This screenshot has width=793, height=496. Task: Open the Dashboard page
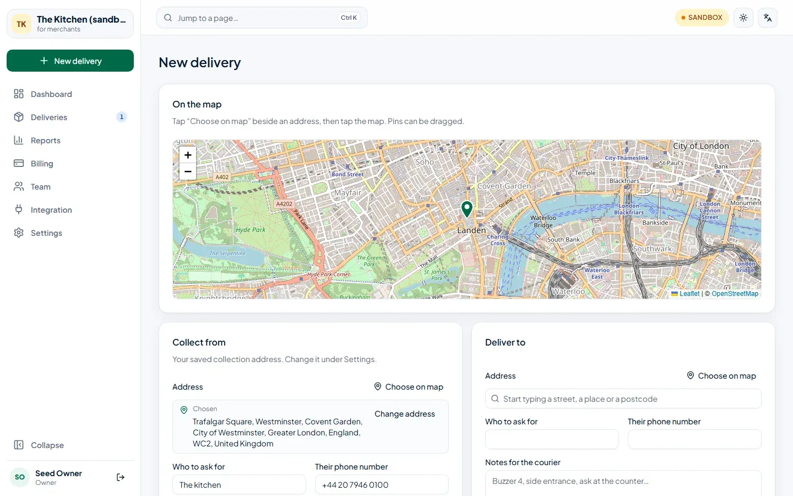(70, 94)
